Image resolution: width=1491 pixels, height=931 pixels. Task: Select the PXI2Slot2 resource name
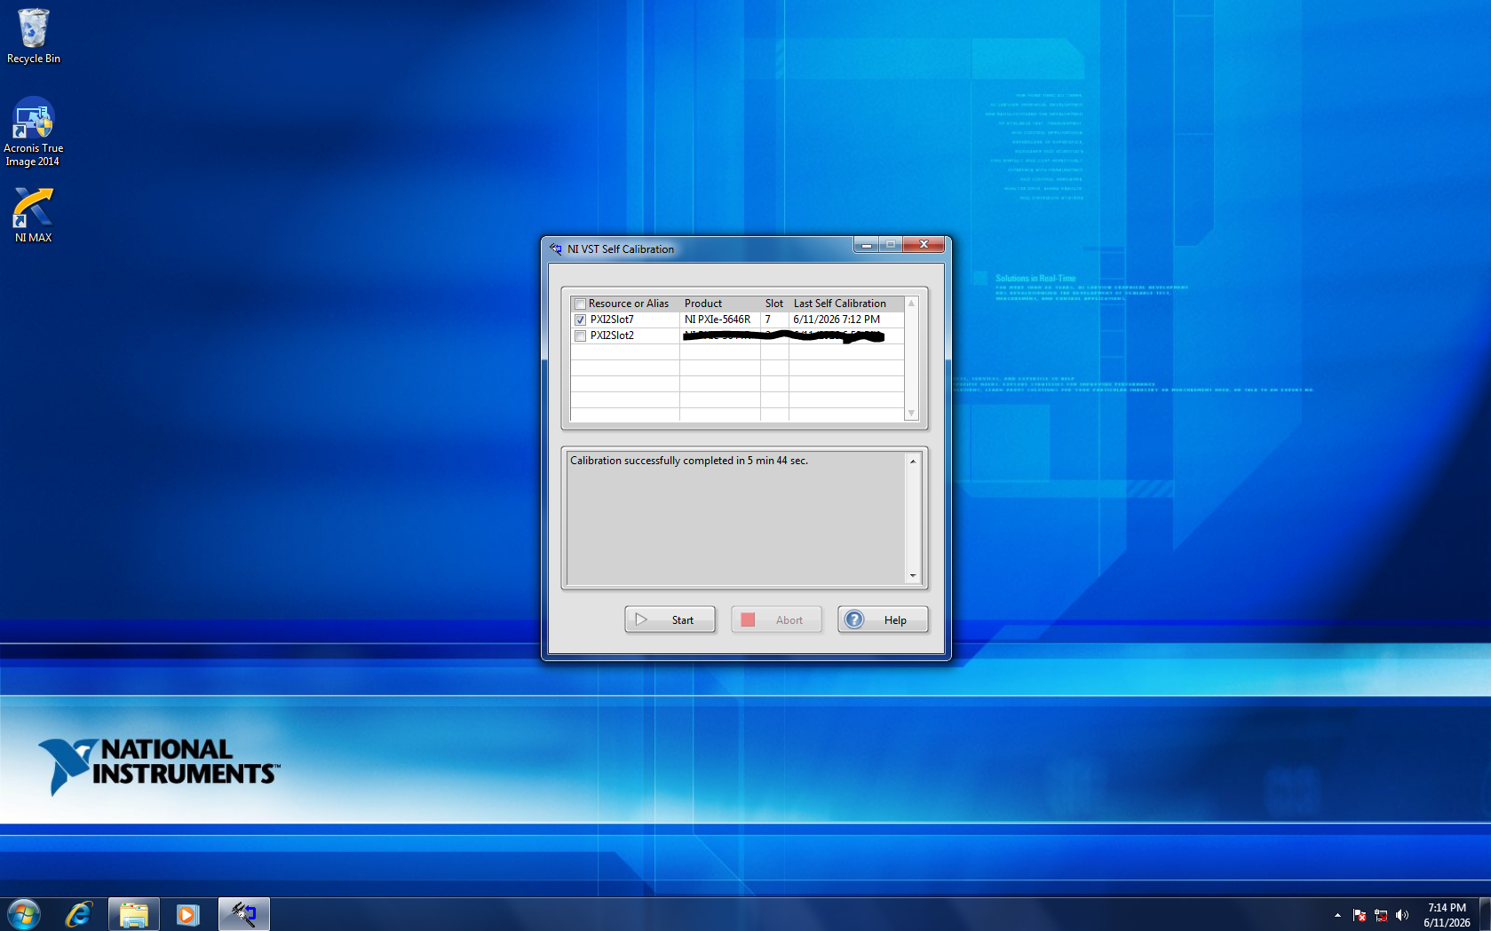point(612,335)
